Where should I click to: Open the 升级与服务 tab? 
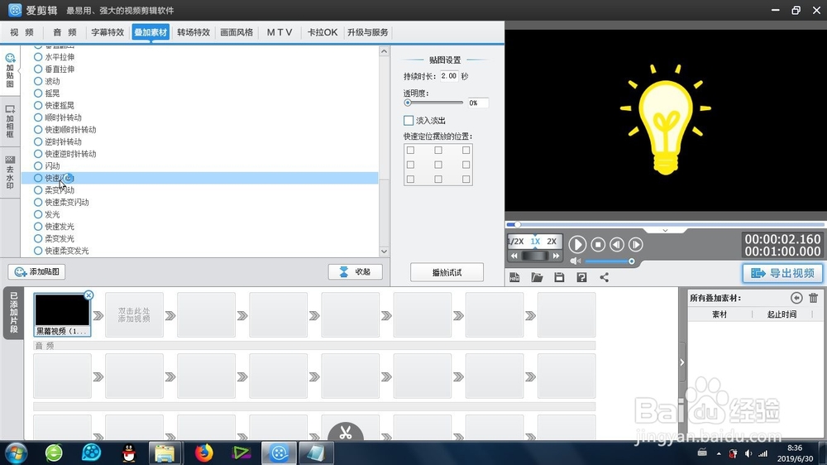click(368, 32)
